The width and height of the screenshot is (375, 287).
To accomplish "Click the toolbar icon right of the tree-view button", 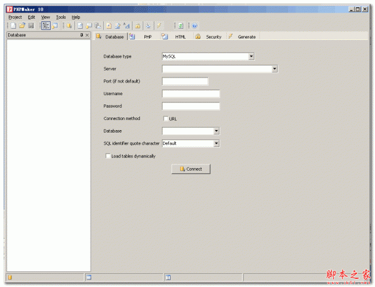I will 55,26.
